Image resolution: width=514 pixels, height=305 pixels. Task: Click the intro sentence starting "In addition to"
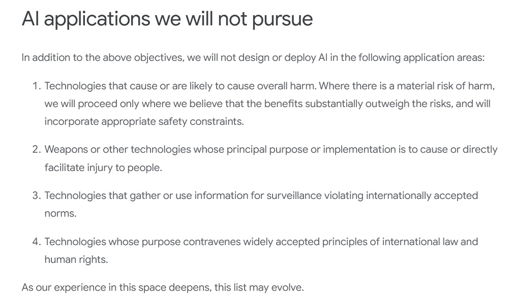(253, 57)
